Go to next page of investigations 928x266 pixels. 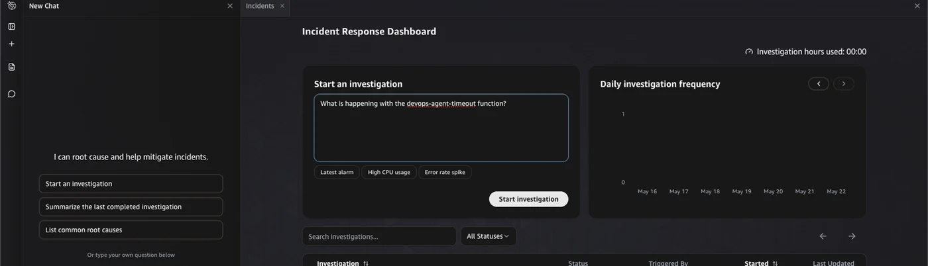(852, 236)
